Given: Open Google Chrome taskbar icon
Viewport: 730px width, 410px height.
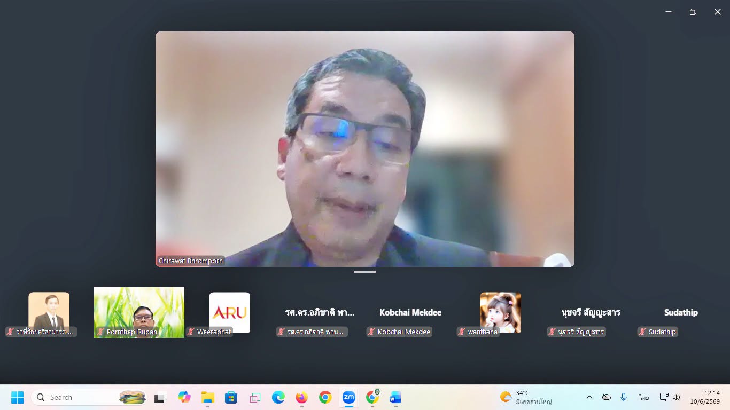Looking at the screenshot, I should tap(325, 397).
